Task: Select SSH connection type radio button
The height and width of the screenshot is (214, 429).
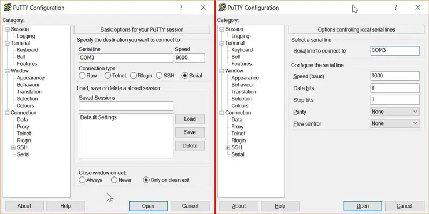Action: coord(159,76)
